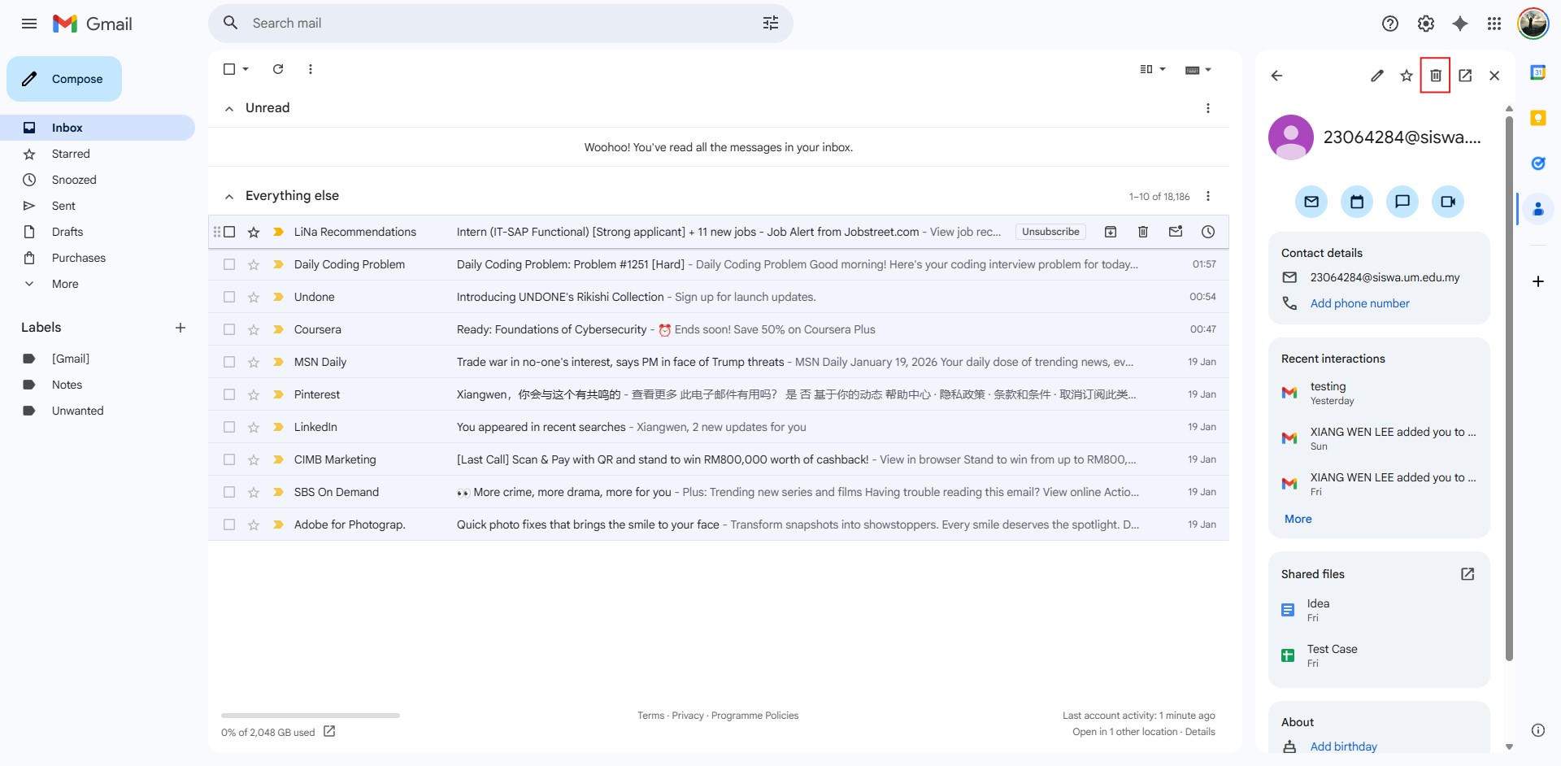Select the Pinterest email checkbox
This screenshot has width=1561, height=766.
pyautogui.click(x=229, y=394)
